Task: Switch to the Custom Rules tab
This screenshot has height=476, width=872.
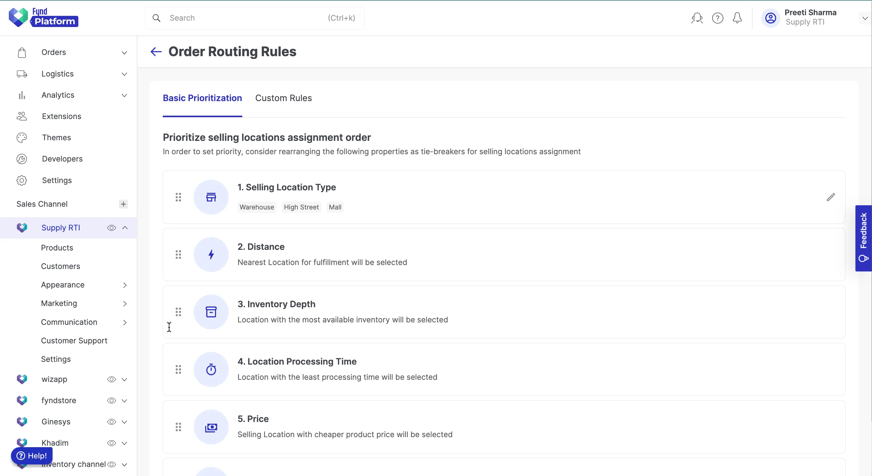Action: tap(283, 98)
